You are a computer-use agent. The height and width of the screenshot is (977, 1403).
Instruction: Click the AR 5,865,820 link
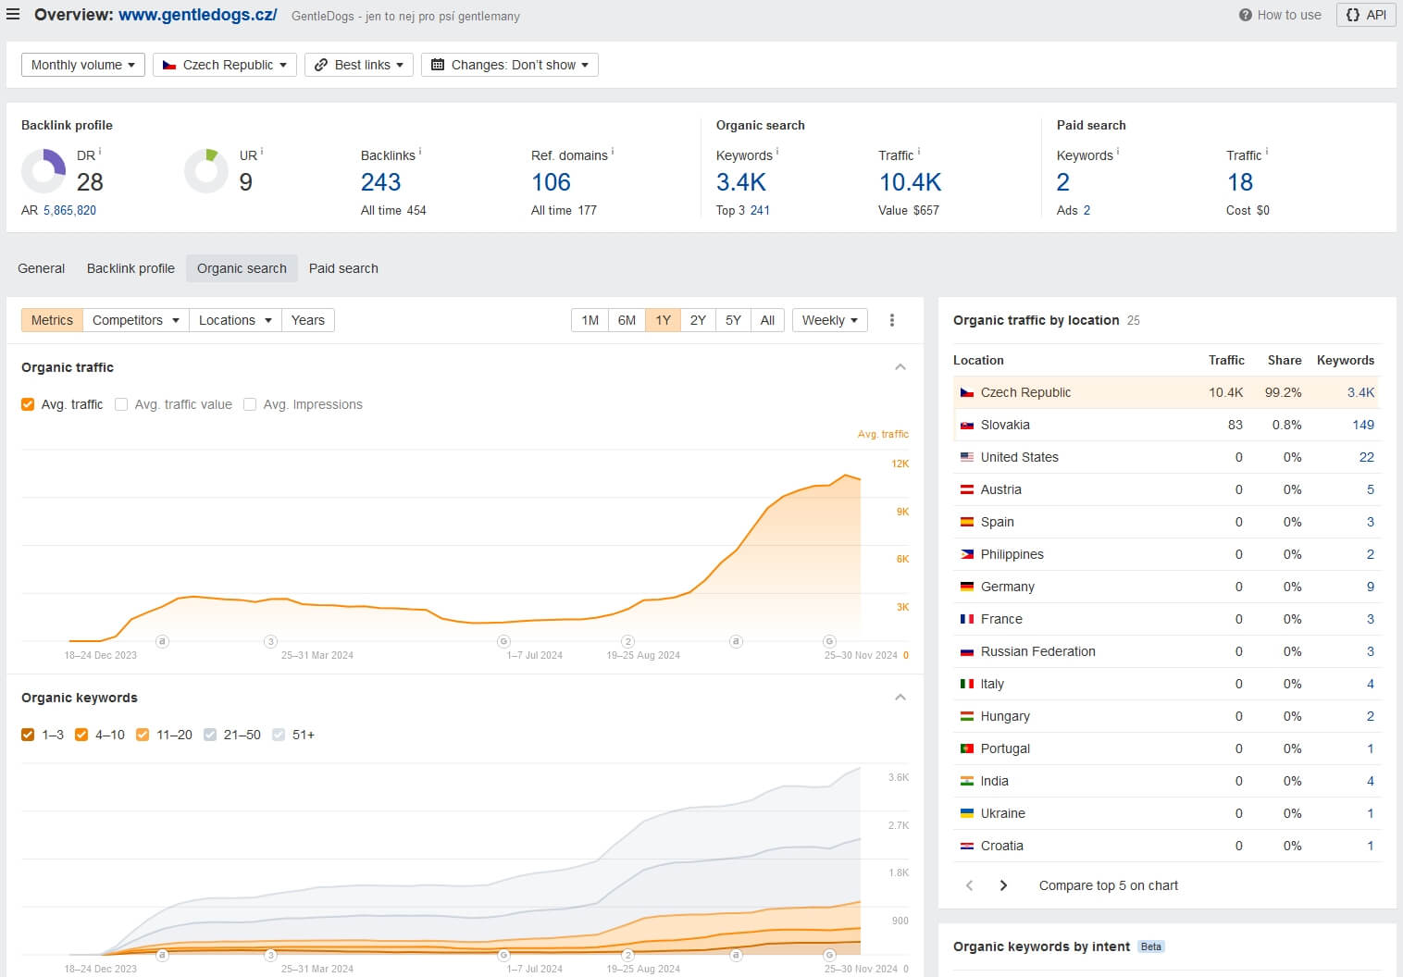[x=69, y=210]
